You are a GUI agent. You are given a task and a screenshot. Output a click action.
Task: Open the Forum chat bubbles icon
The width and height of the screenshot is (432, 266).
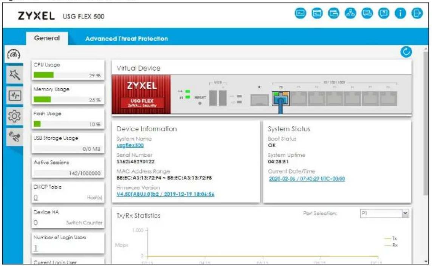point(367,13)
